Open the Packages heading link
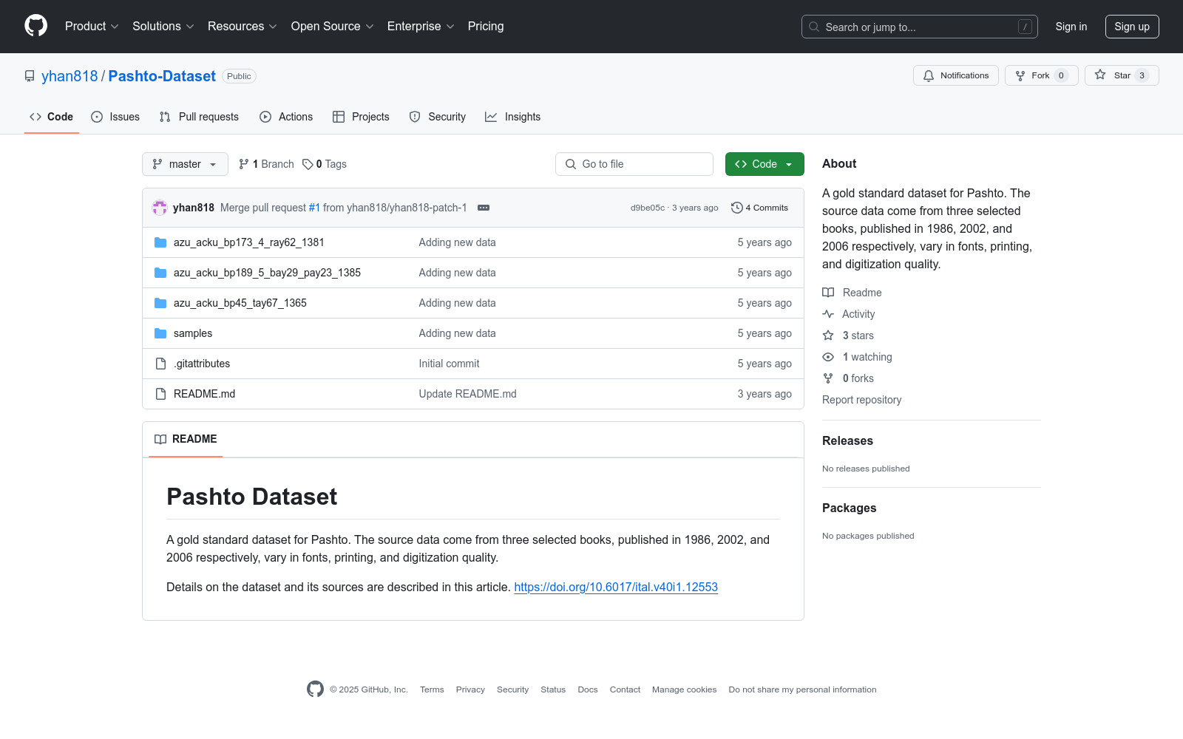This screenshot has width=1183, height=739. (x=849, y=508)
